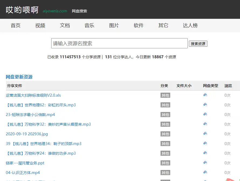Click the 文件大小 column header

pyautogui.click(x=184, y=86)
